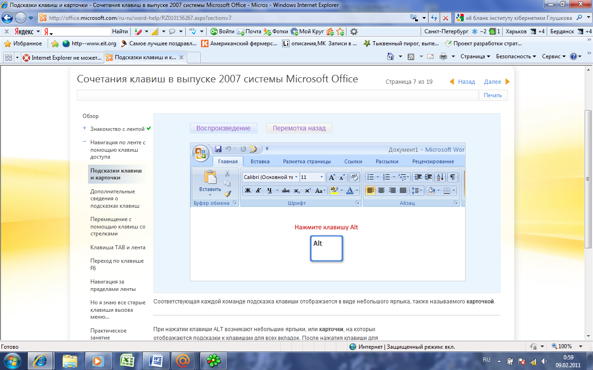Click the Office round button in the Word demo
Screen dimensions: 593x370
point(201,153)
